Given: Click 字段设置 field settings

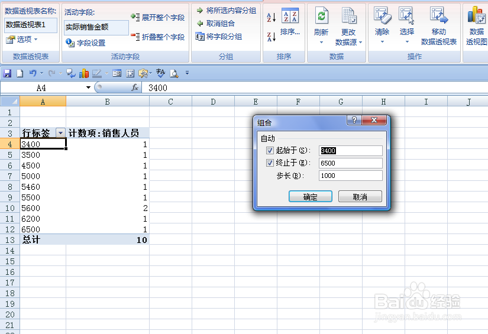Looking at the screenshot, I should 86,43.
